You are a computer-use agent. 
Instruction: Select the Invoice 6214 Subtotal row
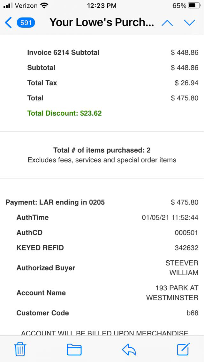pos(63,53)
